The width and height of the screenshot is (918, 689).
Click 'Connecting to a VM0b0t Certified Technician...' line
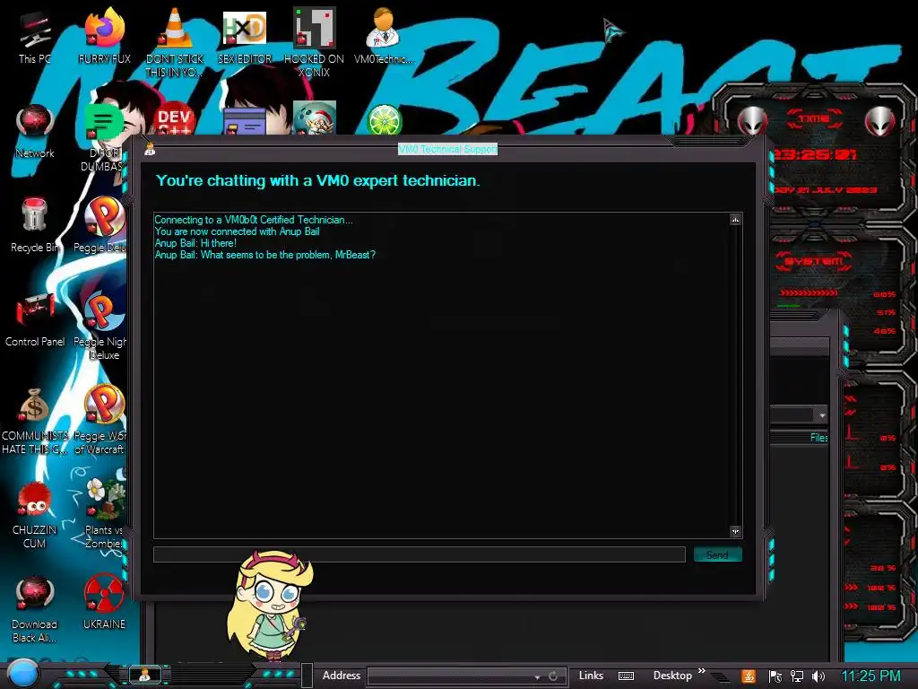(254, 220)
